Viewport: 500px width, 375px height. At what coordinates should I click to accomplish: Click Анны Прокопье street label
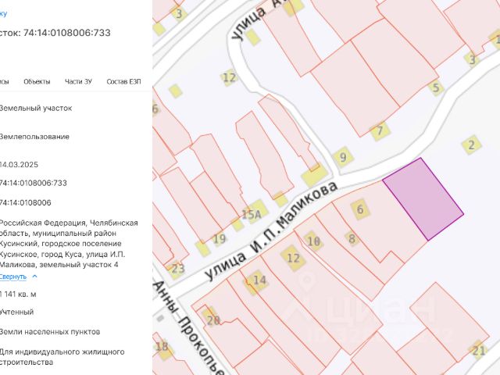(187, 328)
